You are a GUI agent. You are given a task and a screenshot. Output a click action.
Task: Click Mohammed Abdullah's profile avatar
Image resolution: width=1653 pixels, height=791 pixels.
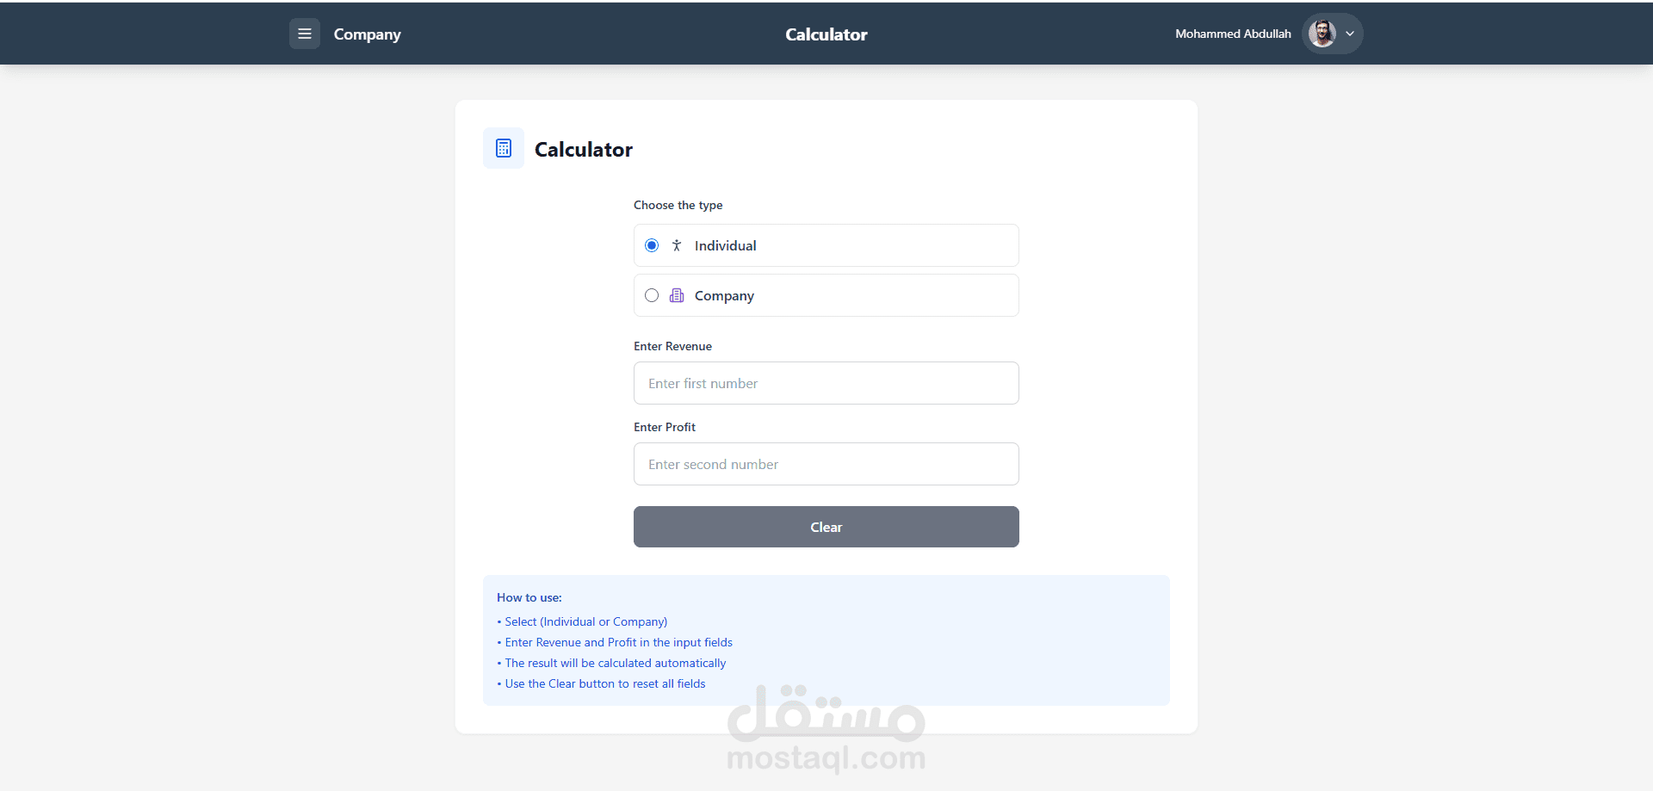pyautogui.click(x=1322, y=34)
